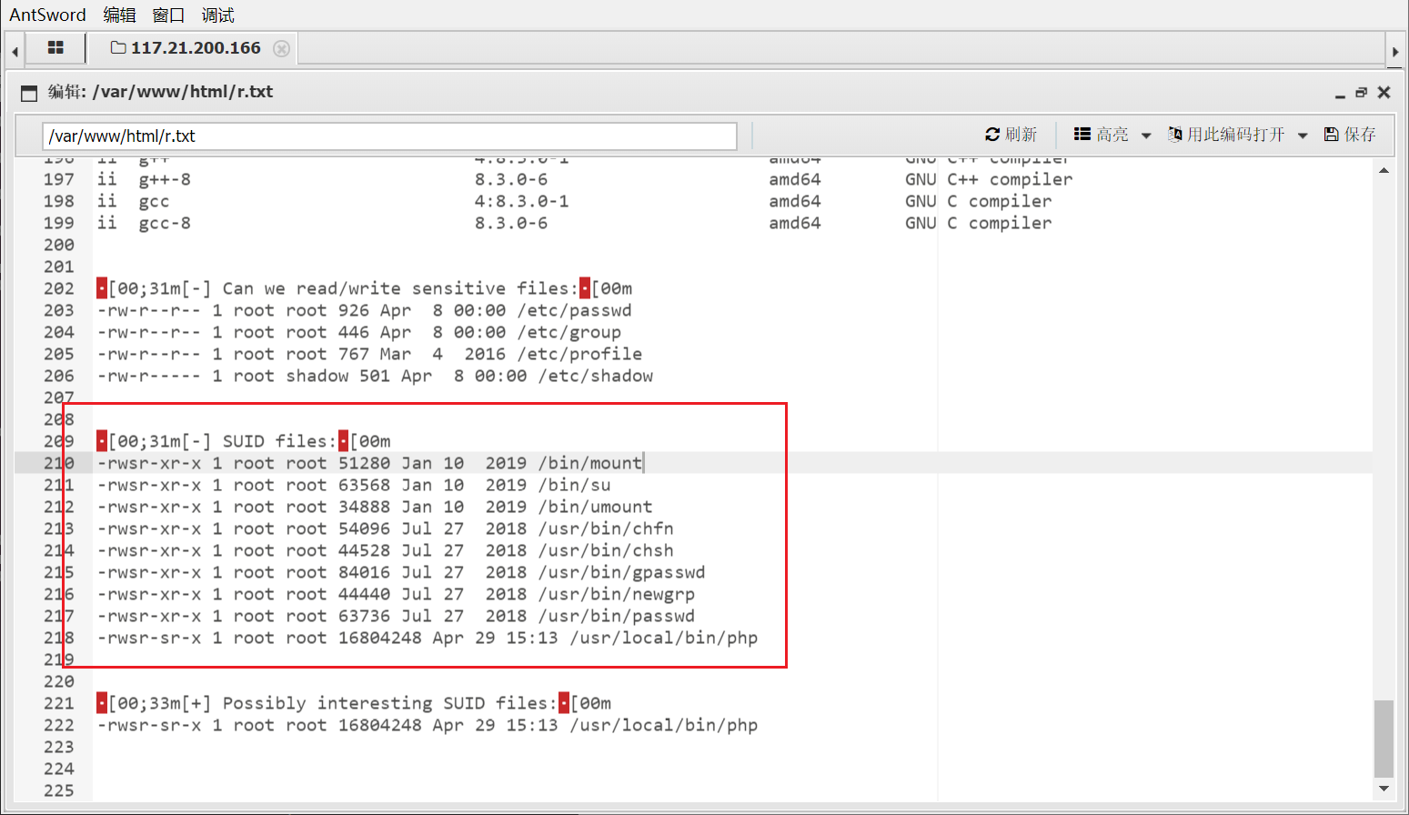The height and width of the screenshot is (815, 1409).
Task: Click the /usr/bin/passwd line
Action: click(396, 616)
